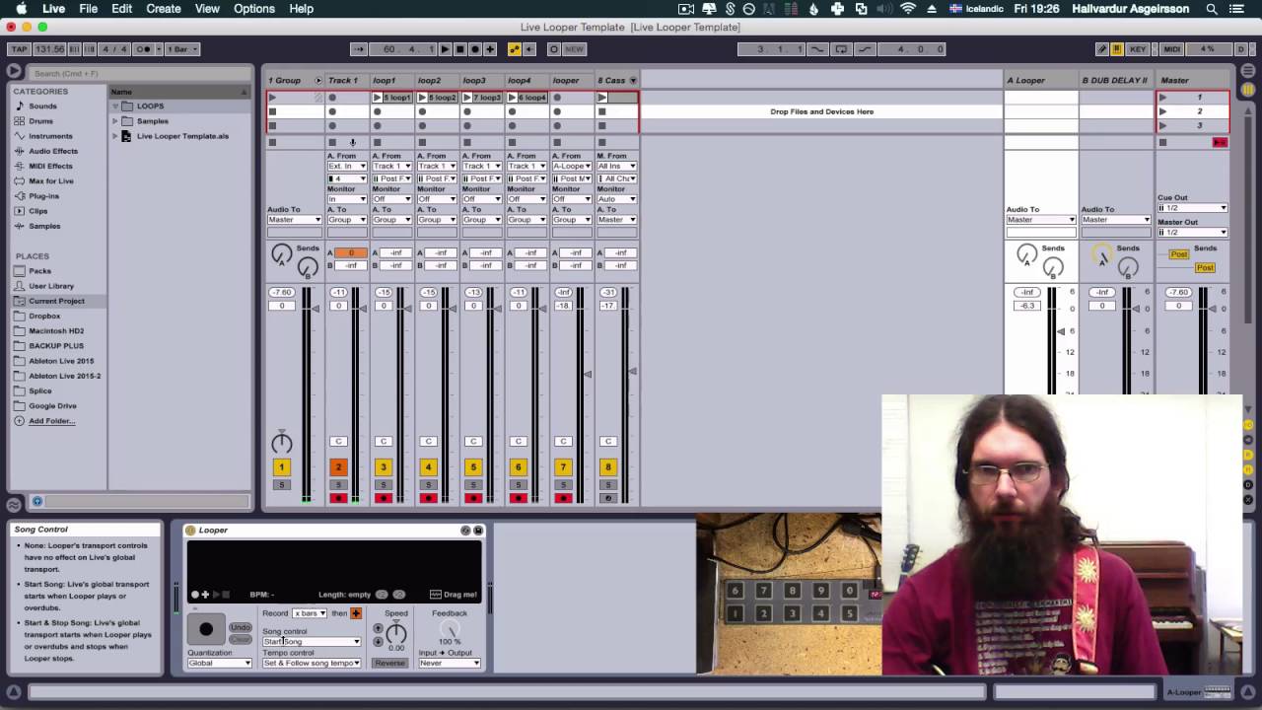This screenshot has width=1262, height=710.
Task: Open the File menu
Action: (88, 9)
